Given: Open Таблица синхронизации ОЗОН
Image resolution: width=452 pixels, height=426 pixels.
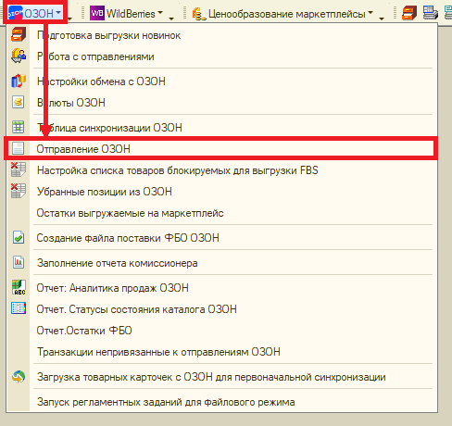Looking at the screenshot, I should [222, 128].
